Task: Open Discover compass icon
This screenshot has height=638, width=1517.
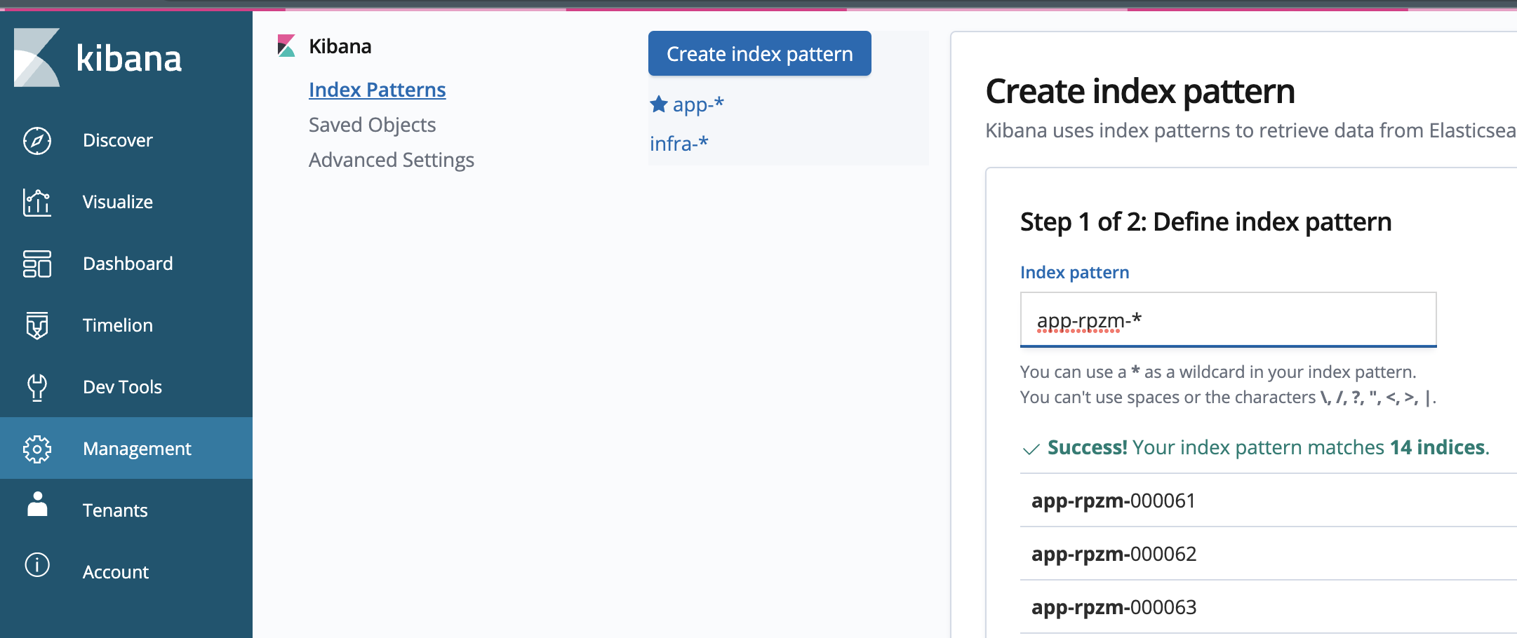Action: pos(37,140)
